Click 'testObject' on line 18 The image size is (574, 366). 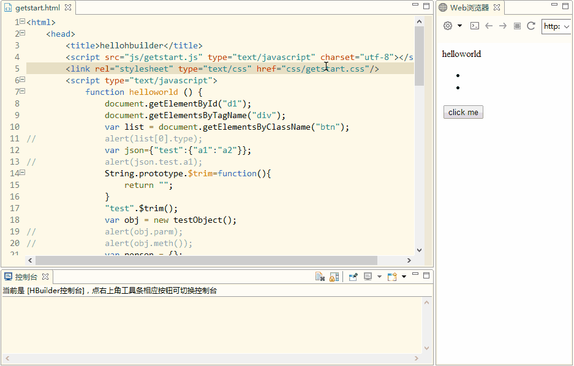198,220
